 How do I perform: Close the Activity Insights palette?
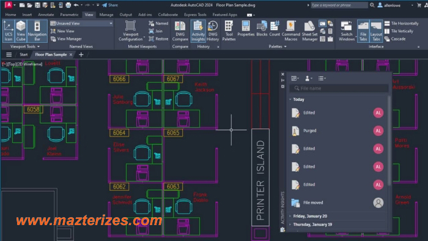pos(282,74)
